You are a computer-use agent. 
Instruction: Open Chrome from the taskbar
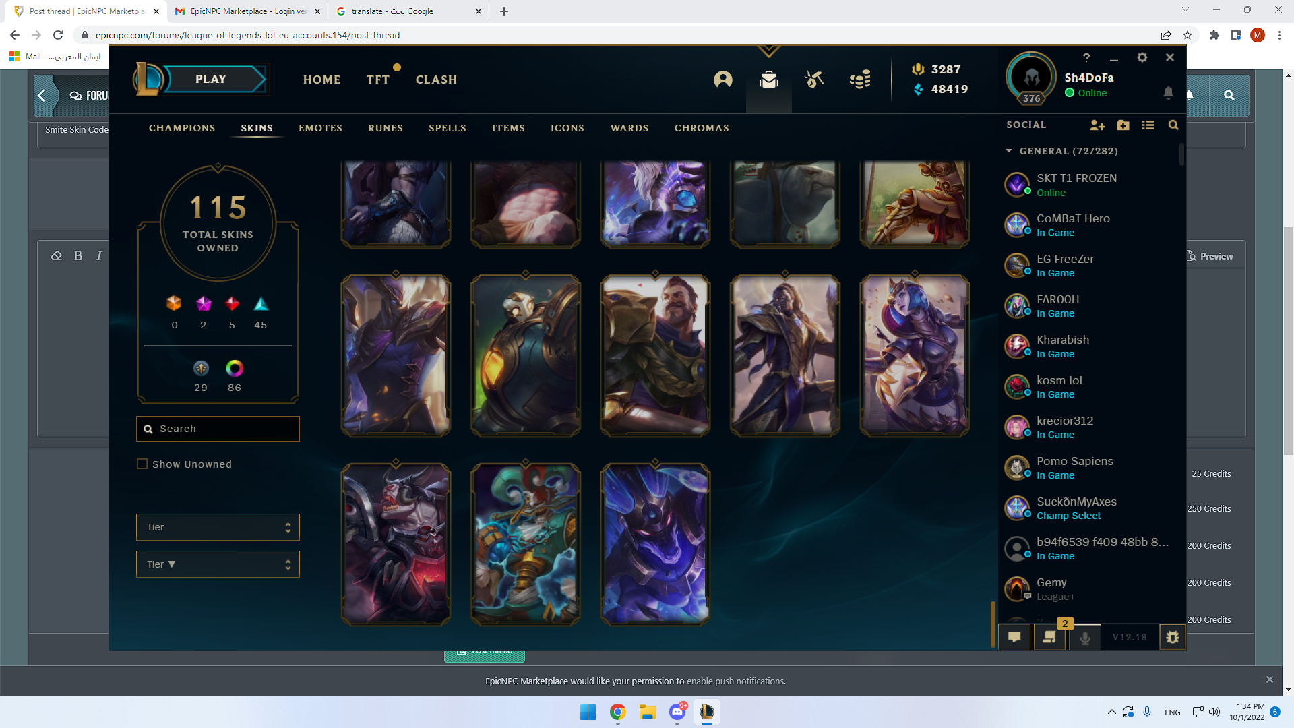618,712
